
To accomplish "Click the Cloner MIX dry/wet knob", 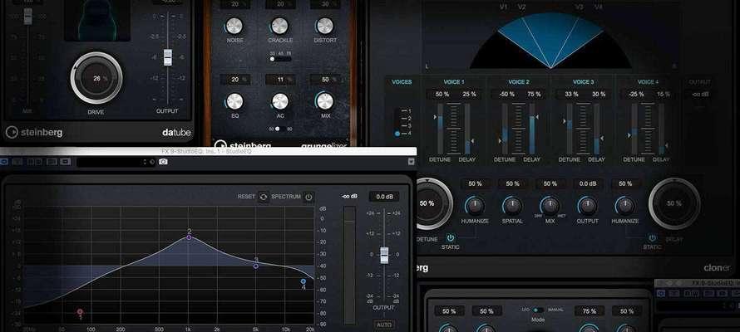I will 550,206.
